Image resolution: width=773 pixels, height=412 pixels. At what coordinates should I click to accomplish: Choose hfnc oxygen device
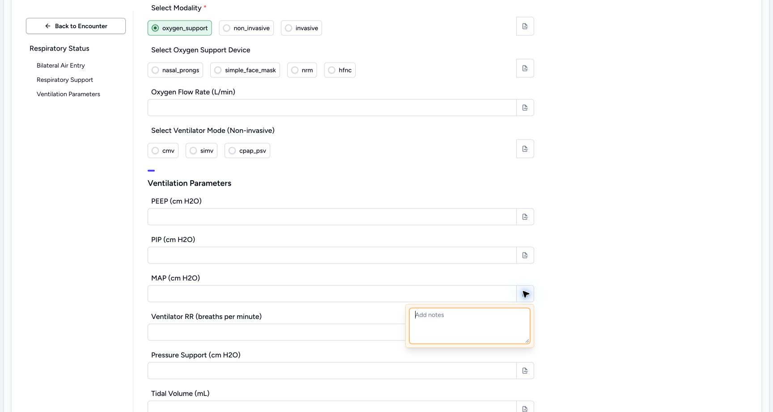click(340, 70)
